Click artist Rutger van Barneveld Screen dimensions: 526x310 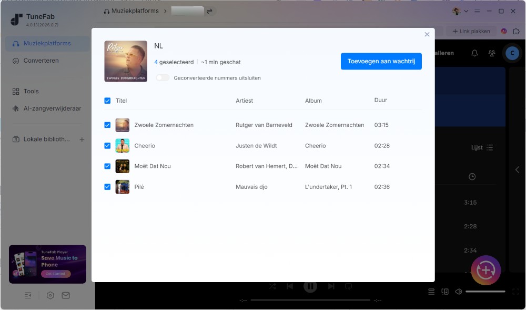[264, 125]
